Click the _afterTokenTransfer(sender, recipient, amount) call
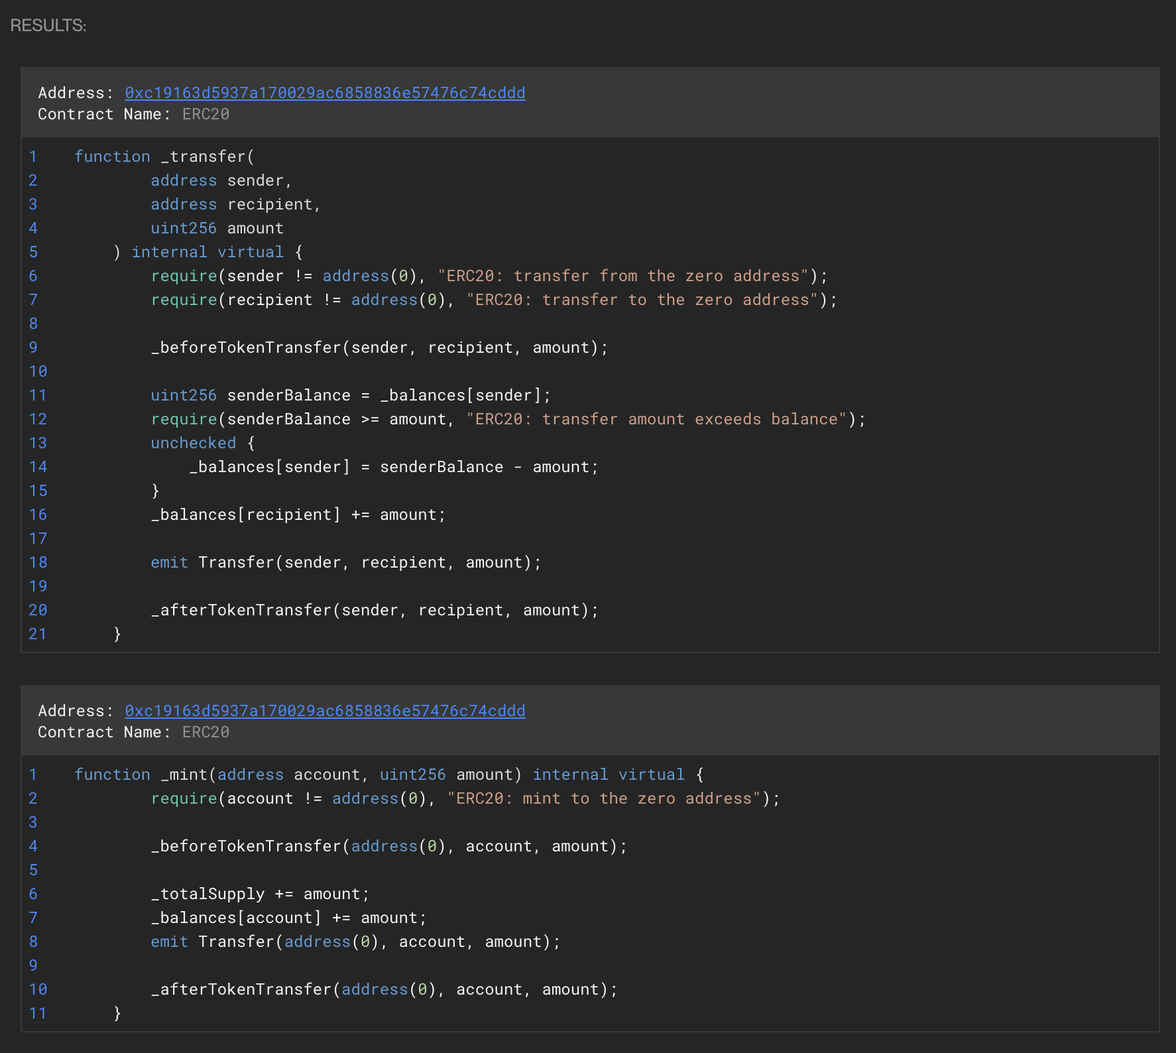 point(374,610)
